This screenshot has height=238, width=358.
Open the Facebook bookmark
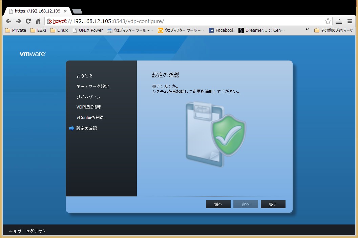pos(222,30)
